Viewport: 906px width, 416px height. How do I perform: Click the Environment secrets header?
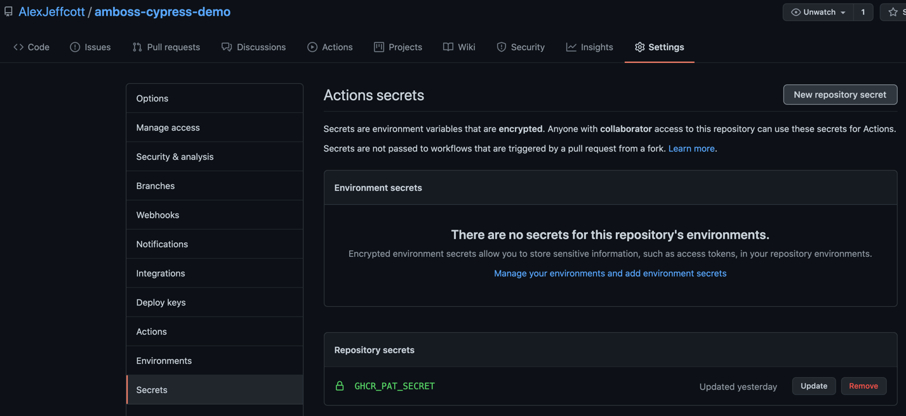point(378,188)
